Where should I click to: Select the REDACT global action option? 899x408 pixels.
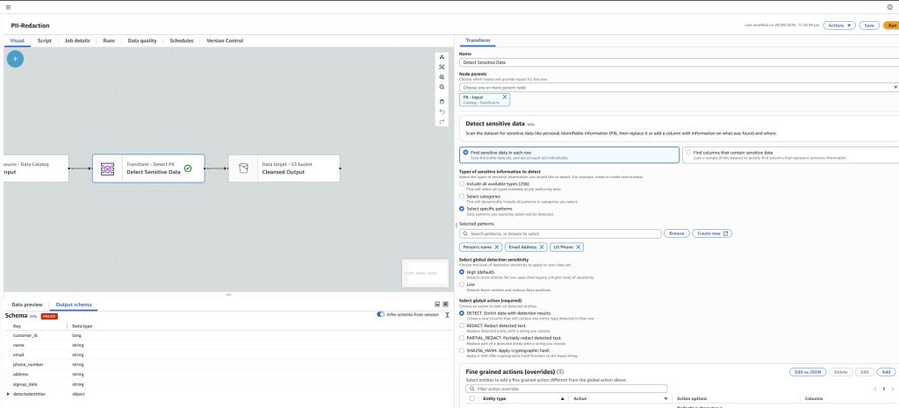[x=463, y=324]
